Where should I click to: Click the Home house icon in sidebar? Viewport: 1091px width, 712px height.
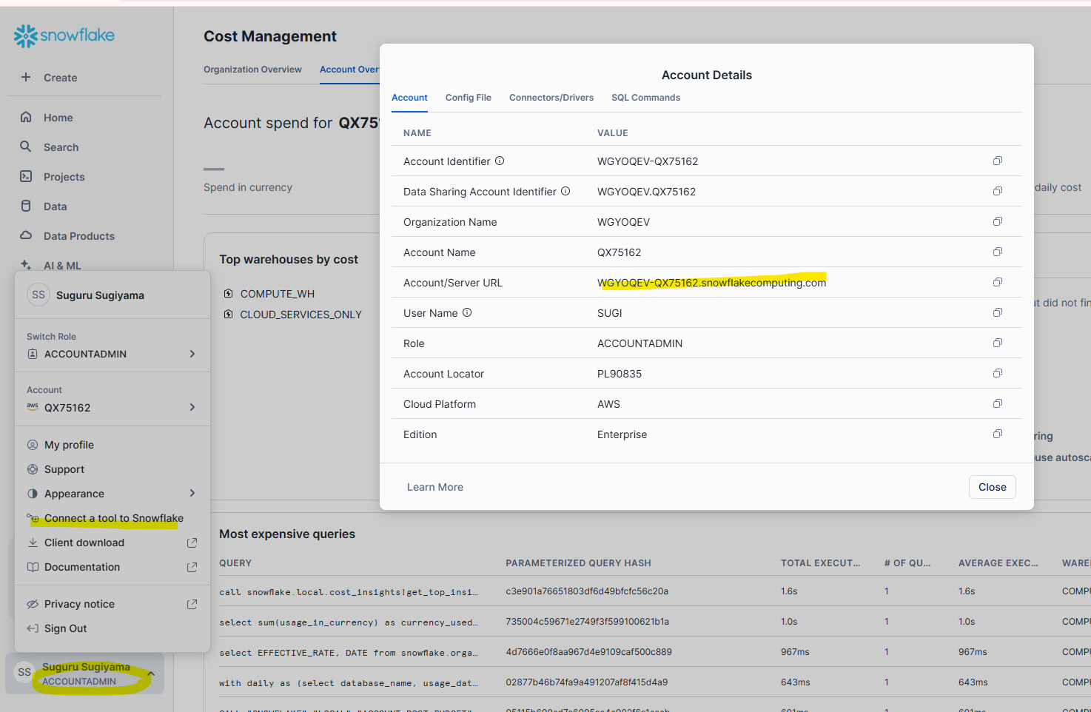26,117
